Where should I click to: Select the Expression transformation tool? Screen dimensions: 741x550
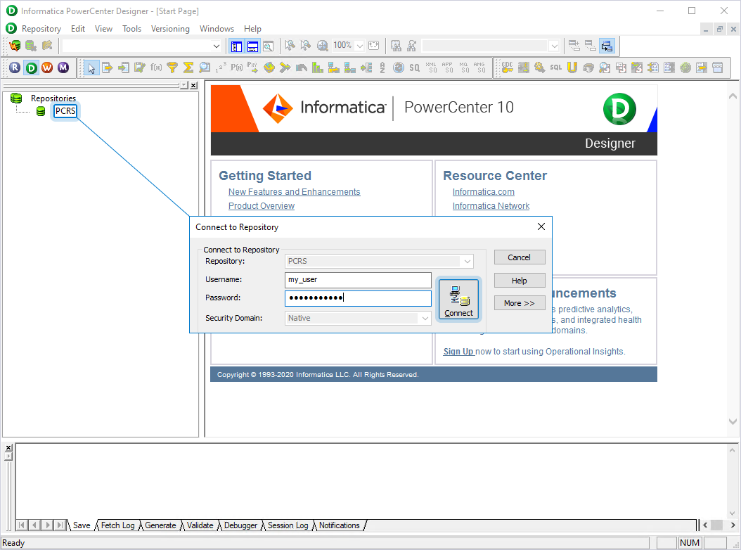(154, 68)
